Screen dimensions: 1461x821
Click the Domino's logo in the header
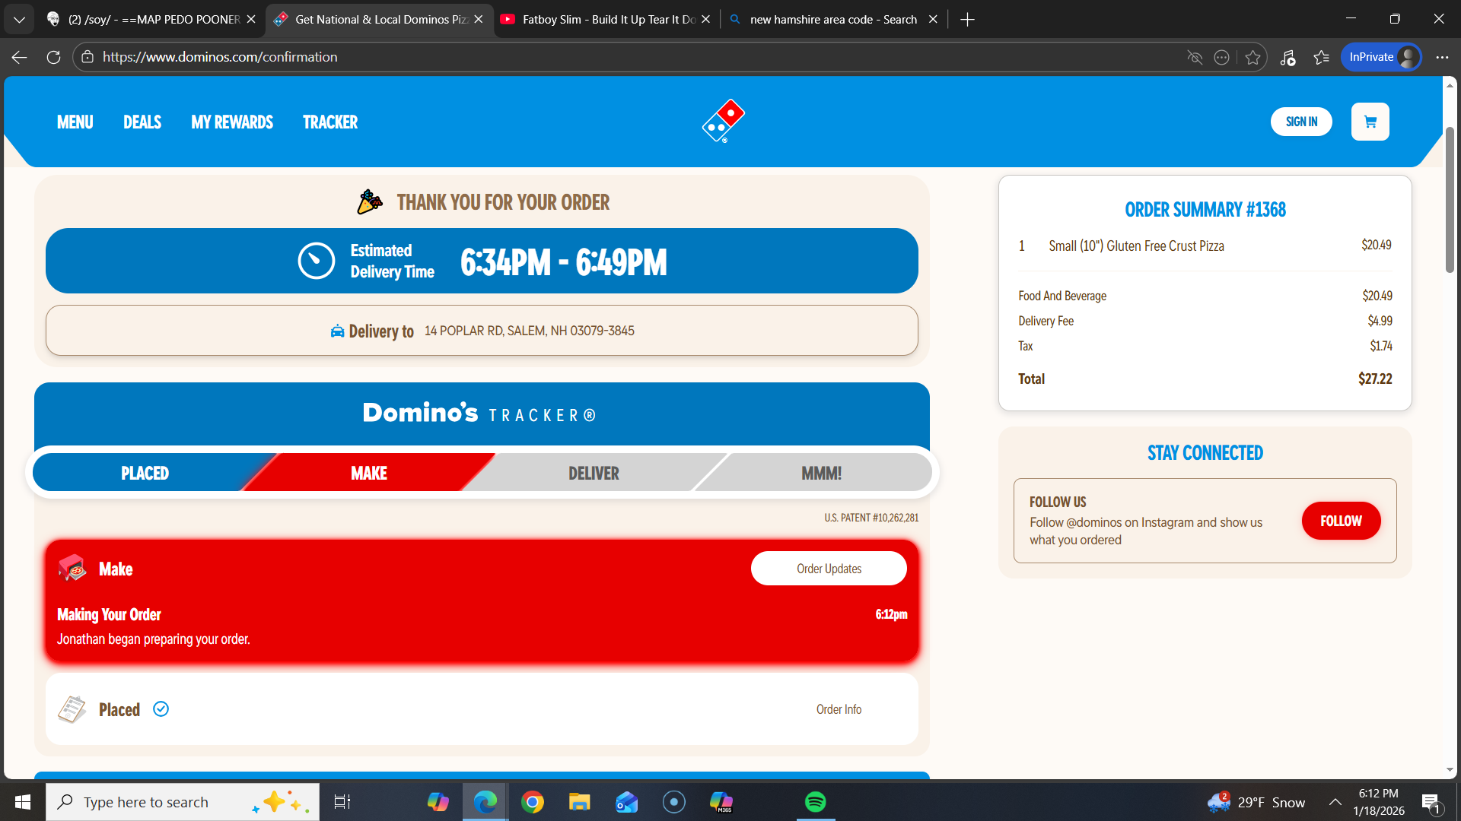723,121
